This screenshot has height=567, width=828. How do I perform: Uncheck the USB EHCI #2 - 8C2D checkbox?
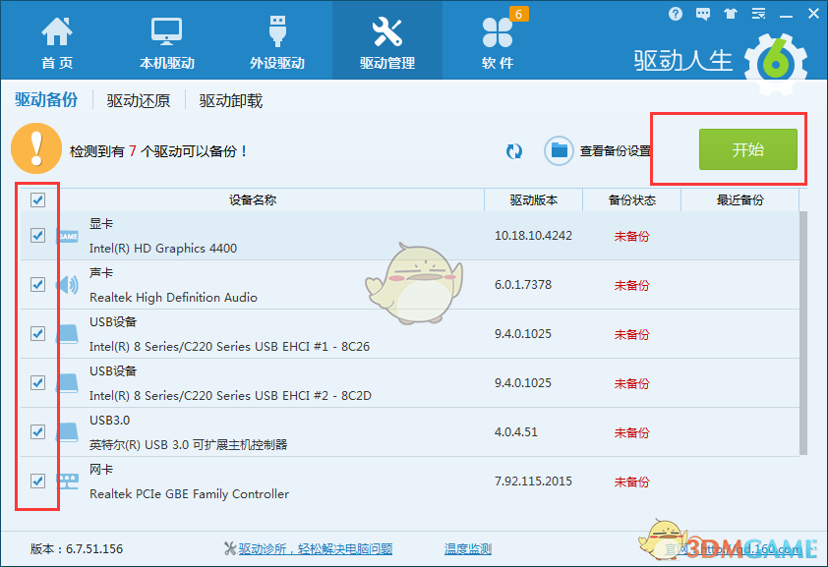(x=37, y=382)
